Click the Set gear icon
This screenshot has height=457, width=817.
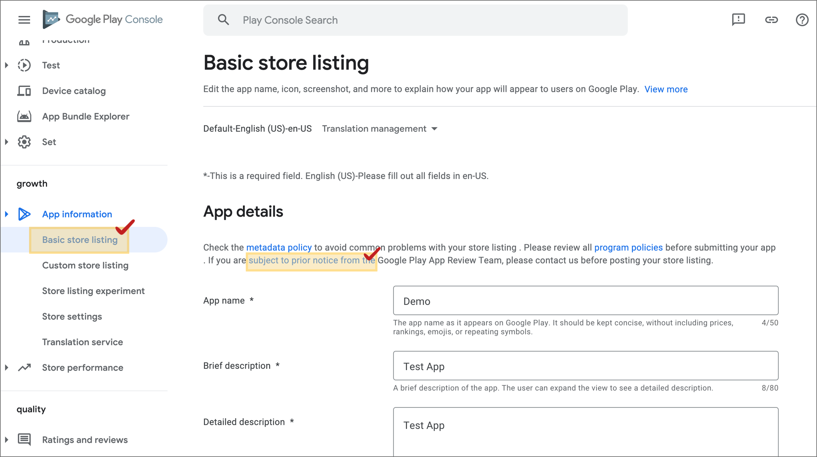point(24,142)
